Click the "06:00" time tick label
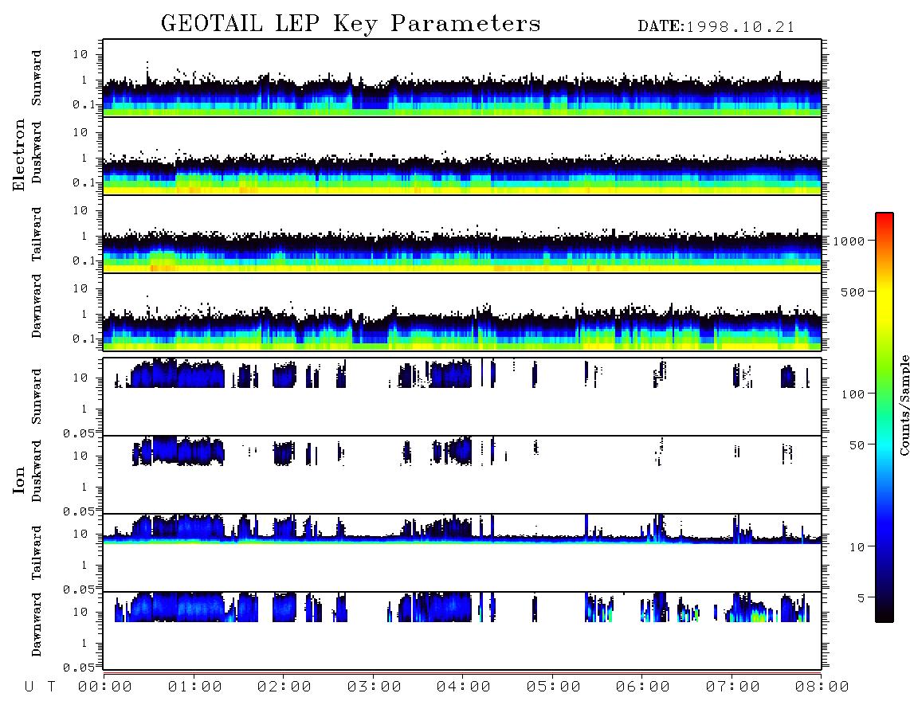The height and width of the screenshot is (701, 910). click(x=643, y=687)
